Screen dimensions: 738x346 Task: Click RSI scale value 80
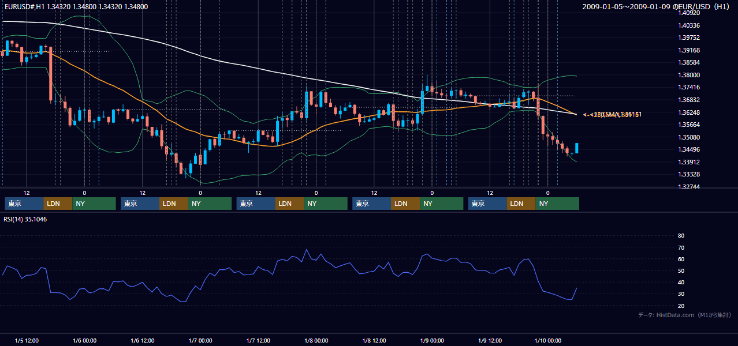tap(681, 236)
